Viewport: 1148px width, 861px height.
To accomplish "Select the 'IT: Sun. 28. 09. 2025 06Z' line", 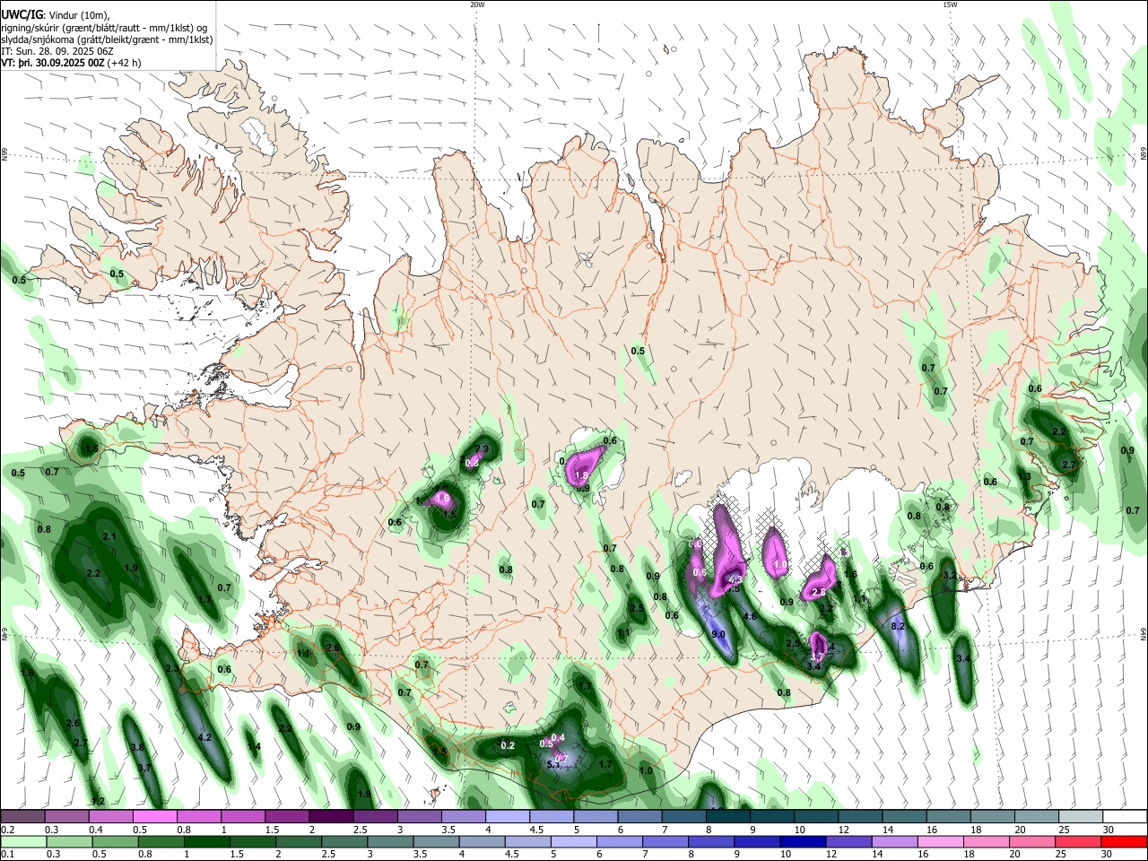I will pyautogui.click(x=57, y=52).
